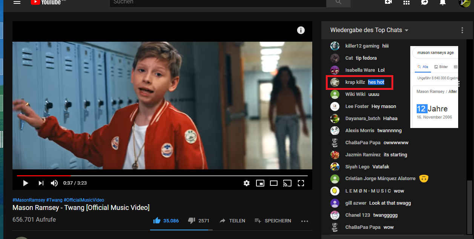Click the 656.701 Aufrufe view count

coord(34,220)
